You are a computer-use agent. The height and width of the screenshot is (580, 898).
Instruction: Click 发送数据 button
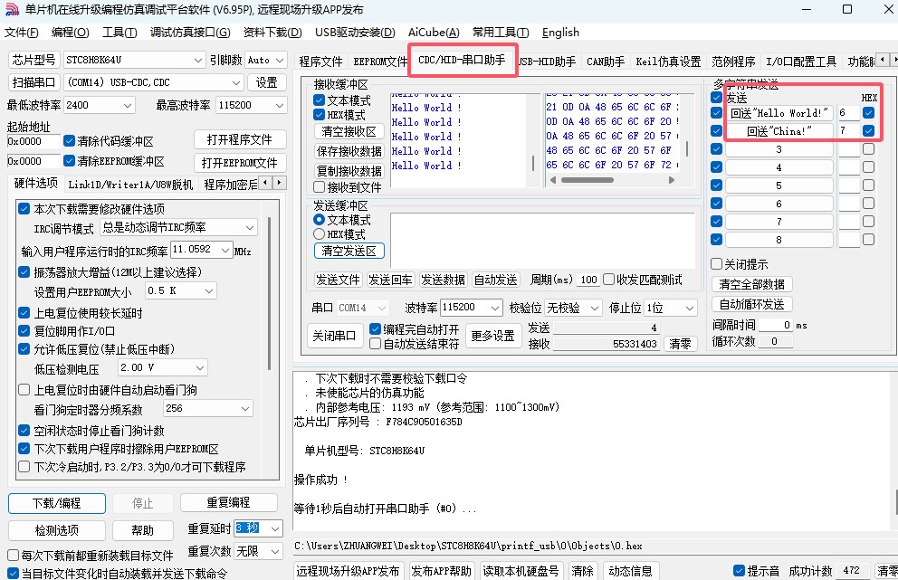443,280
